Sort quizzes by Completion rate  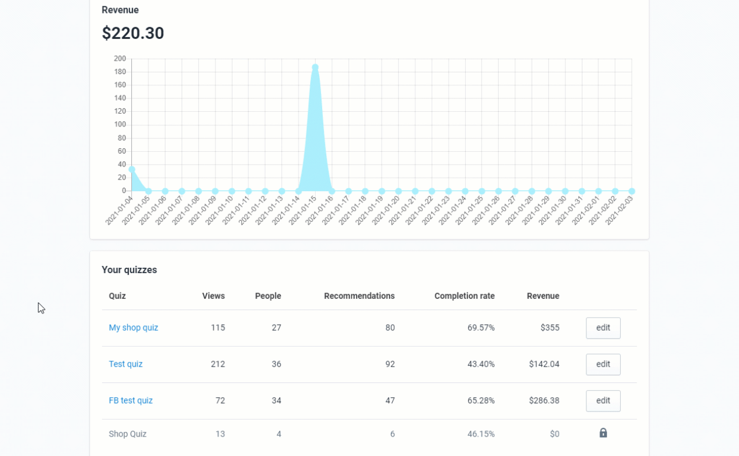[464, 296]
